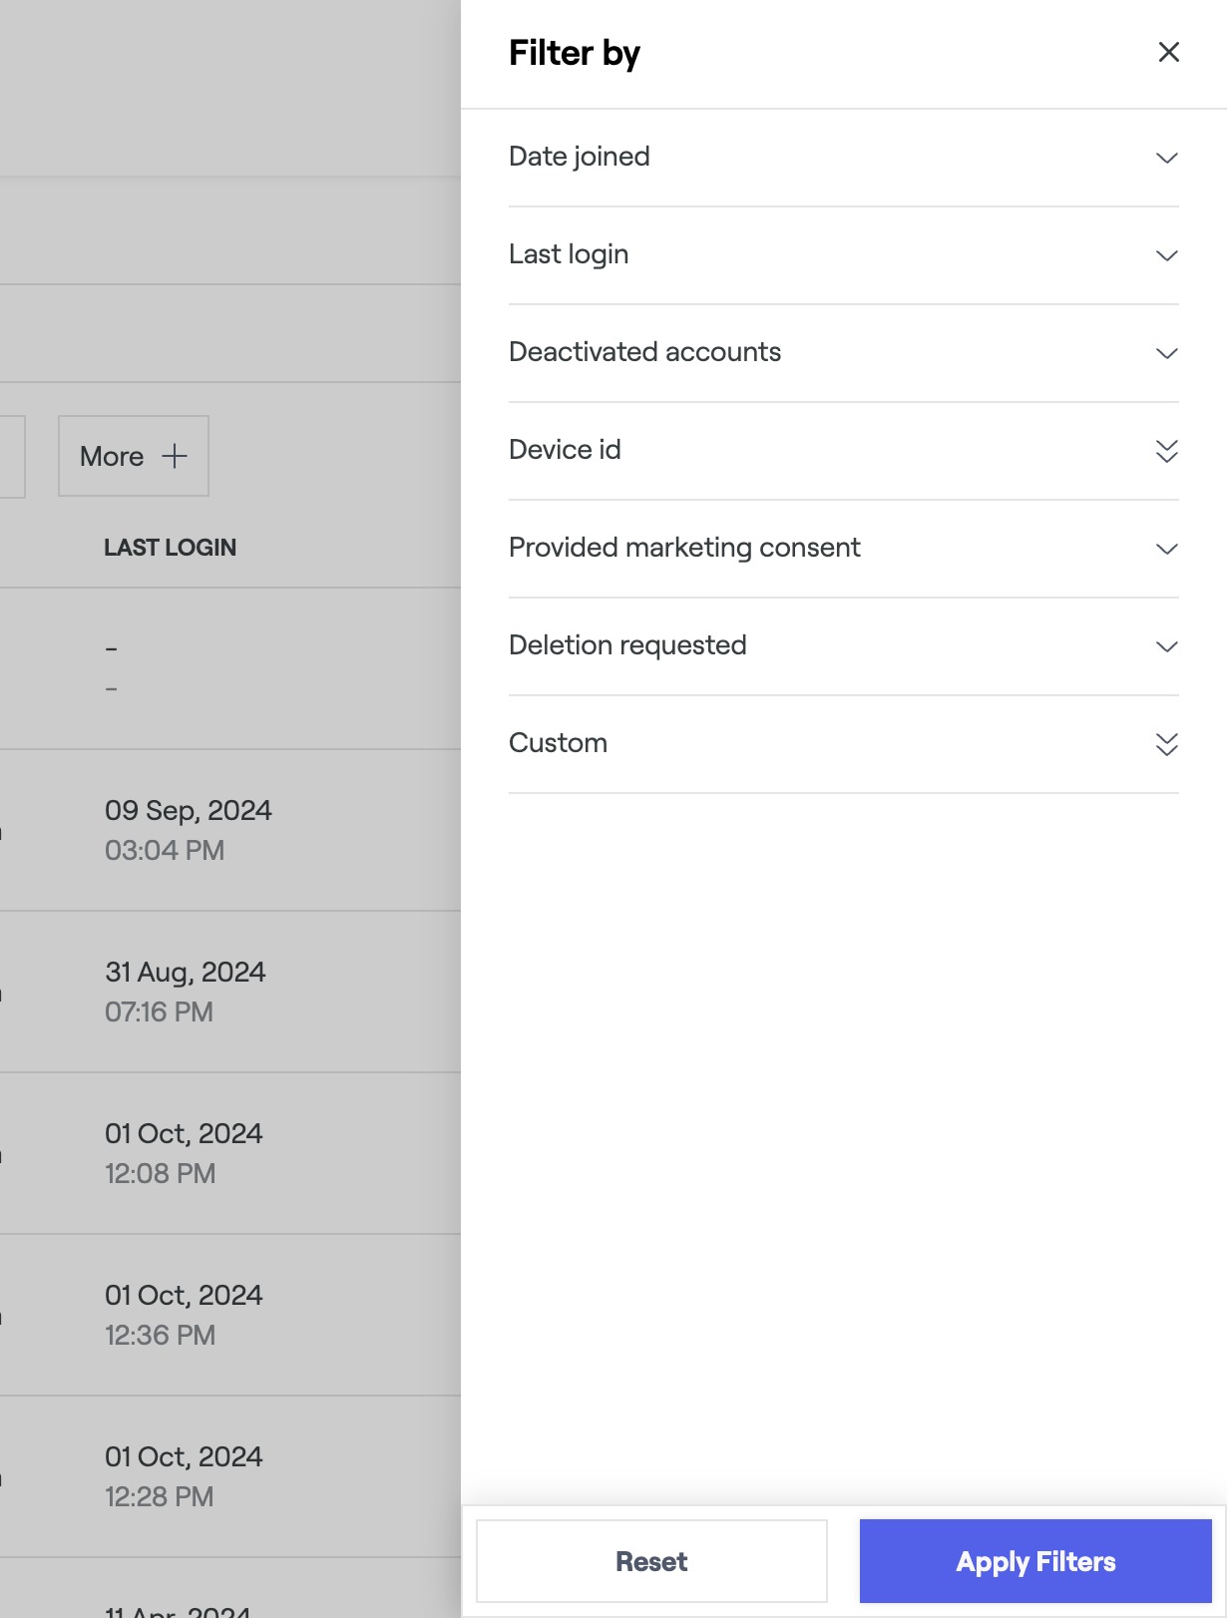
Task: Click Provided marketing consent chevron icon
Action: [x=1166, y=549]
